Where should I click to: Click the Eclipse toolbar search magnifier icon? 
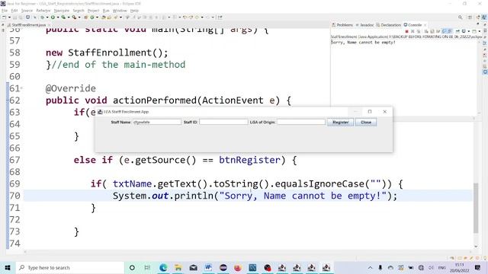pos(460,18)
